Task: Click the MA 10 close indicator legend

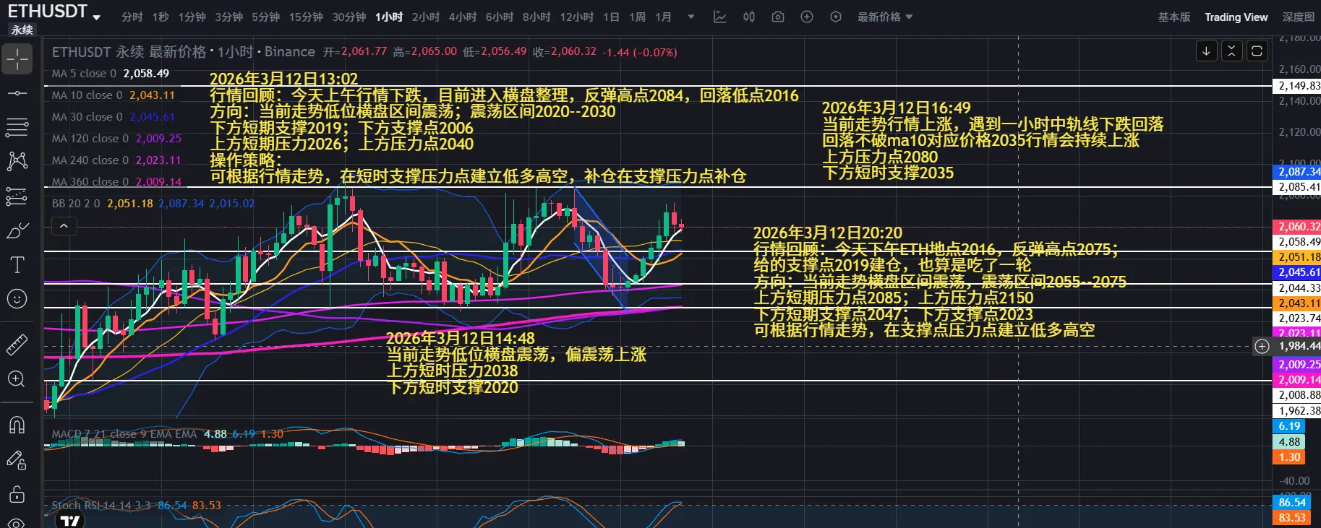Action: (114, 95)
